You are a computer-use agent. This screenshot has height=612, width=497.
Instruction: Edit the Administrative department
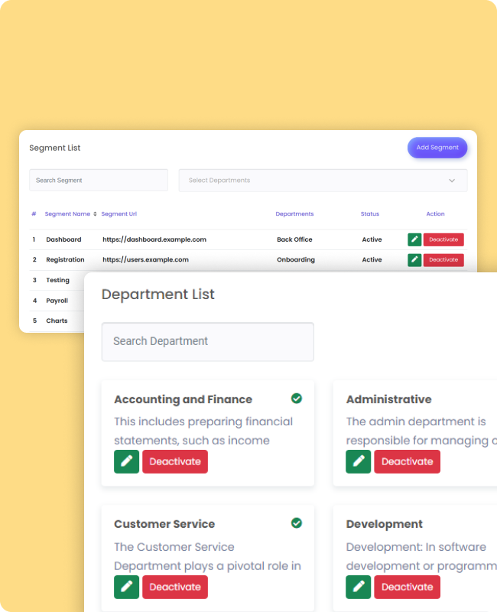click(359, 461)
